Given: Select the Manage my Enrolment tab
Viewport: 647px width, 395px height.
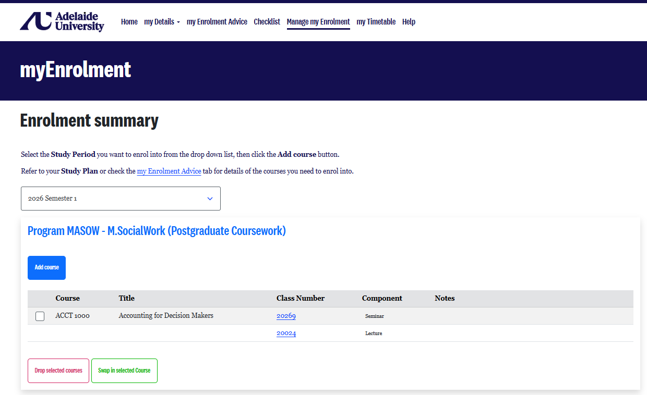Looking at the screenshot, I should (x=318, y=22).
